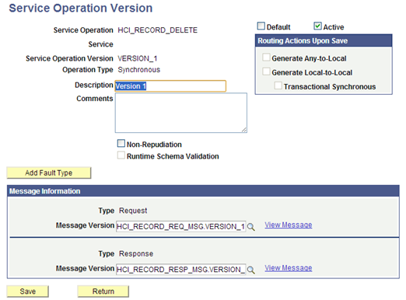Click the Message Information section header

(x=203, y=191)
